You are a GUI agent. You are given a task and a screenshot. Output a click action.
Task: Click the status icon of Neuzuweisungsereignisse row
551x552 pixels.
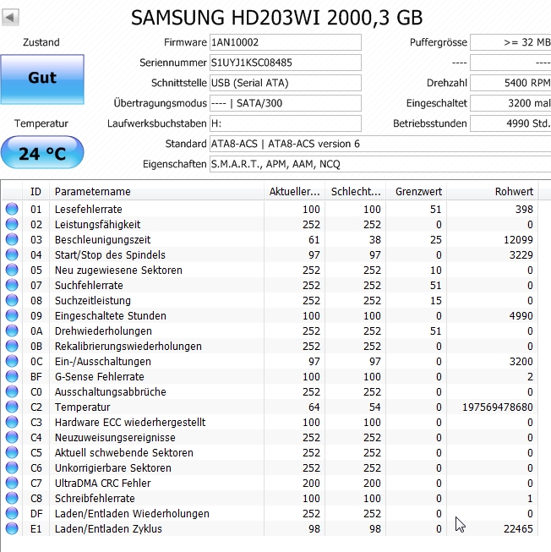coord(12,437)
